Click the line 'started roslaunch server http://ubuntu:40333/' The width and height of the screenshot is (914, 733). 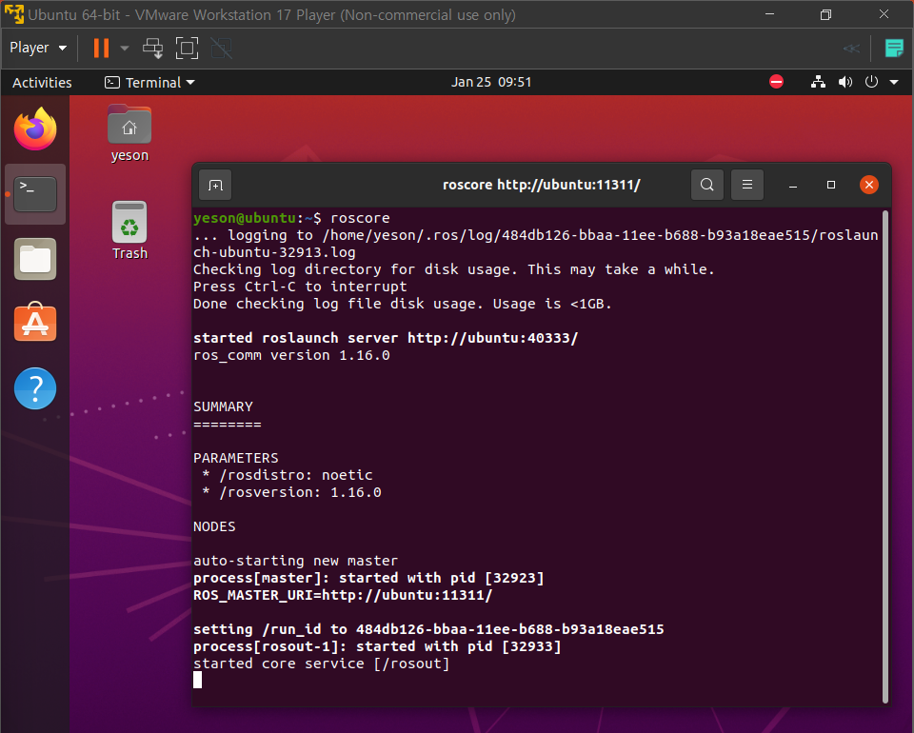(386, 338)
